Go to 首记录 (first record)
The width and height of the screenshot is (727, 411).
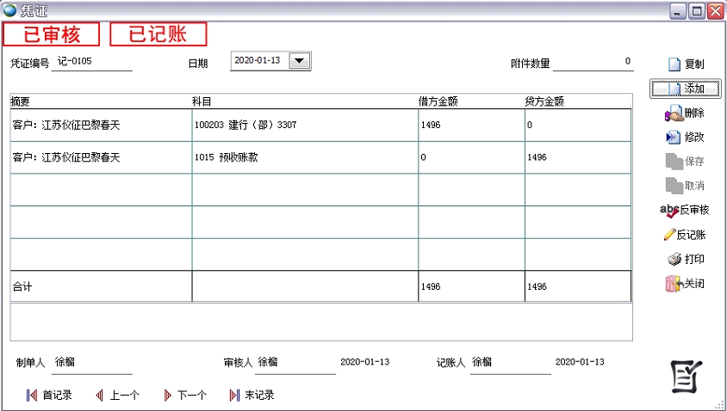click(49, 396)
